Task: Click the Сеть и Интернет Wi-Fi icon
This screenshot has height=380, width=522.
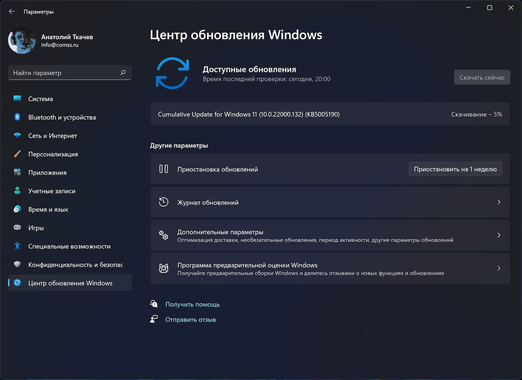Action: 17,135
